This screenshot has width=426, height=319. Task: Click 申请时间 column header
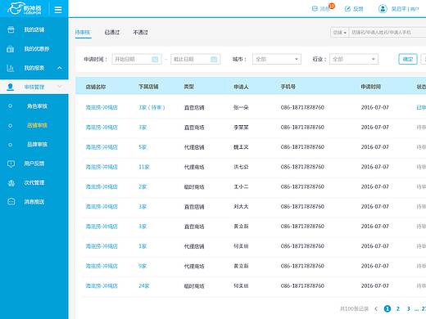371,87
